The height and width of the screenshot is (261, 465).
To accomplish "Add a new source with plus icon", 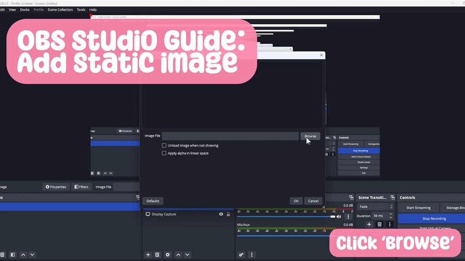I will pos(148,255).
